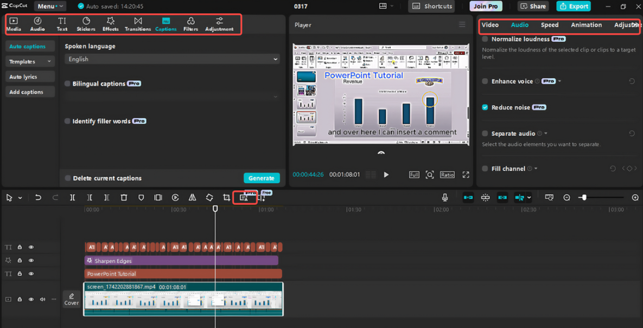Expand the Templates section
The width and height of the screenshot is (643, 328).
click(30, 61)
